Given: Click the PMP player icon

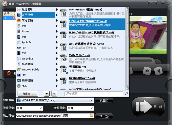Looking at the screenshot, I should (19, 75).
